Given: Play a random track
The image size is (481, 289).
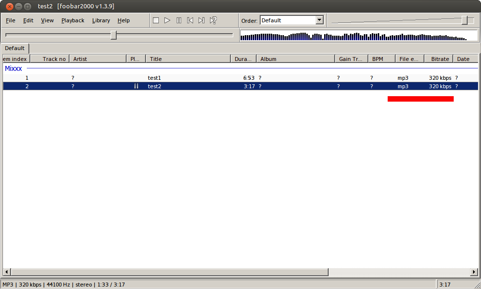Looking at the screenshot, I should (x=213, y=20).
